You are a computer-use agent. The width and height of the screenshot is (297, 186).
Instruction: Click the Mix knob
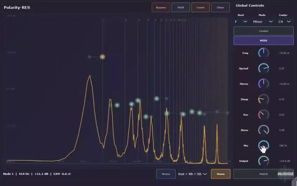pyautogui.click(x=264, y=146)
